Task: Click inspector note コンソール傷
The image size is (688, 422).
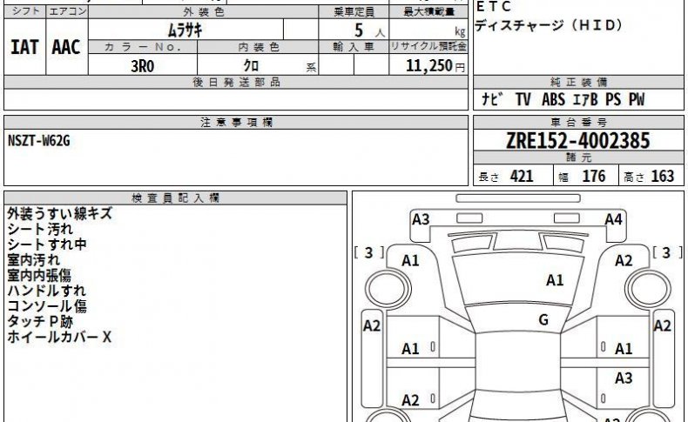Action: (47, 306)
